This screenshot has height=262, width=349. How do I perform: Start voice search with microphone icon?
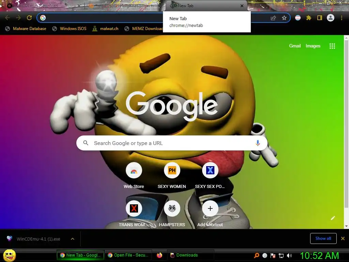pos(258,143)
